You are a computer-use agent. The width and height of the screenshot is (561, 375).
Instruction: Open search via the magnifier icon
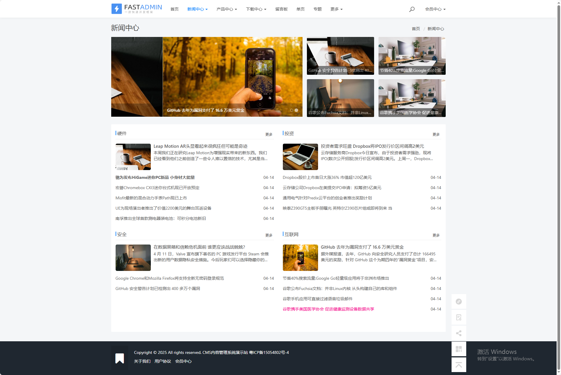412,9
